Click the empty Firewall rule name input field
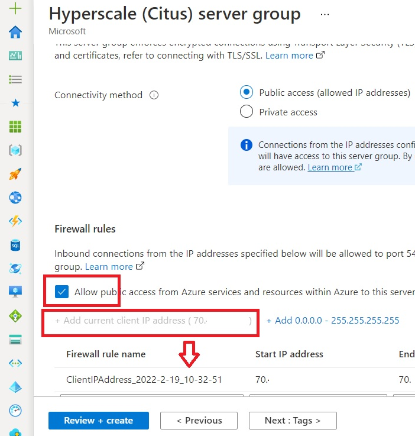 [152, 395]
